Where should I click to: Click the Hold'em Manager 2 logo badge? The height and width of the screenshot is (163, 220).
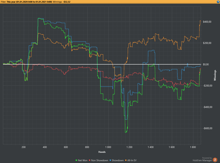tap(215, 160)
